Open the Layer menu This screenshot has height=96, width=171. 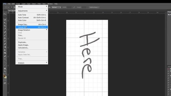24,4
